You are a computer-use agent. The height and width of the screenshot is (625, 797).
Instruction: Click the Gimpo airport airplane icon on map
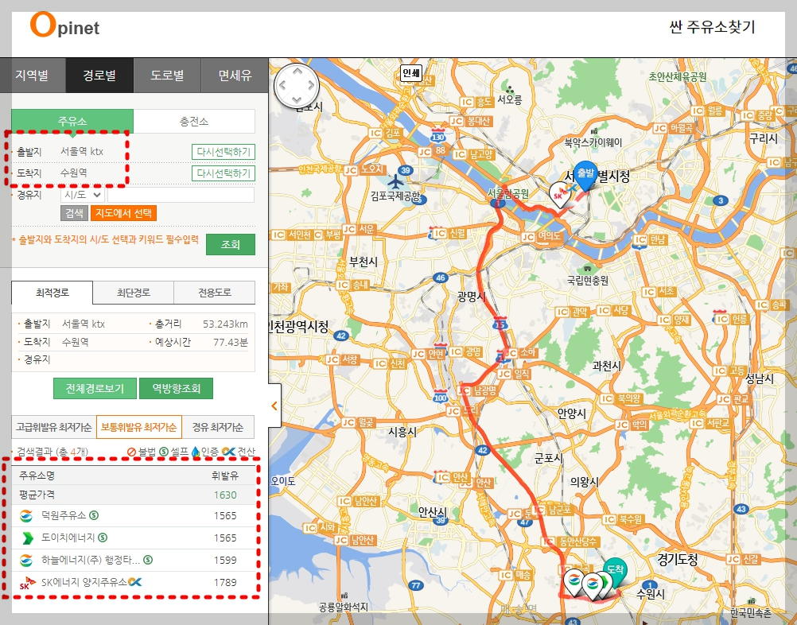(395, 181)
